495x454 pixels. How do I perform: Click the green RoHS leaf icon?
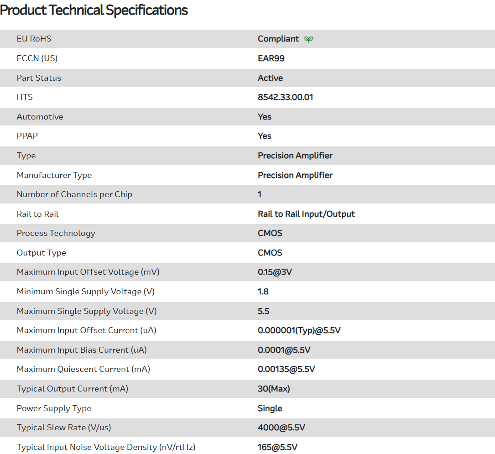pos(309,39)
